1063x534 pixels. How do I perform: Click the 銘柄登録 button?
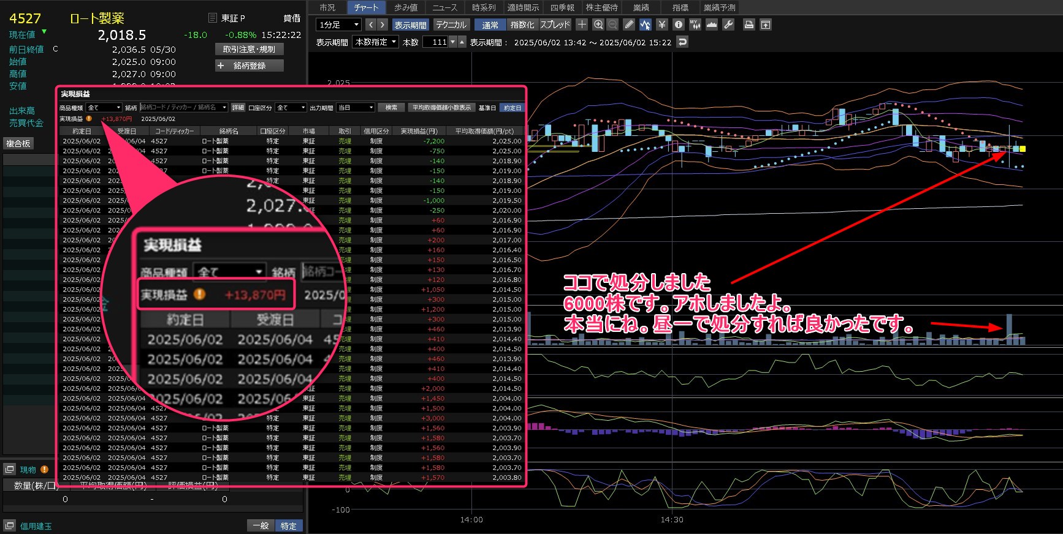point(250,66)
